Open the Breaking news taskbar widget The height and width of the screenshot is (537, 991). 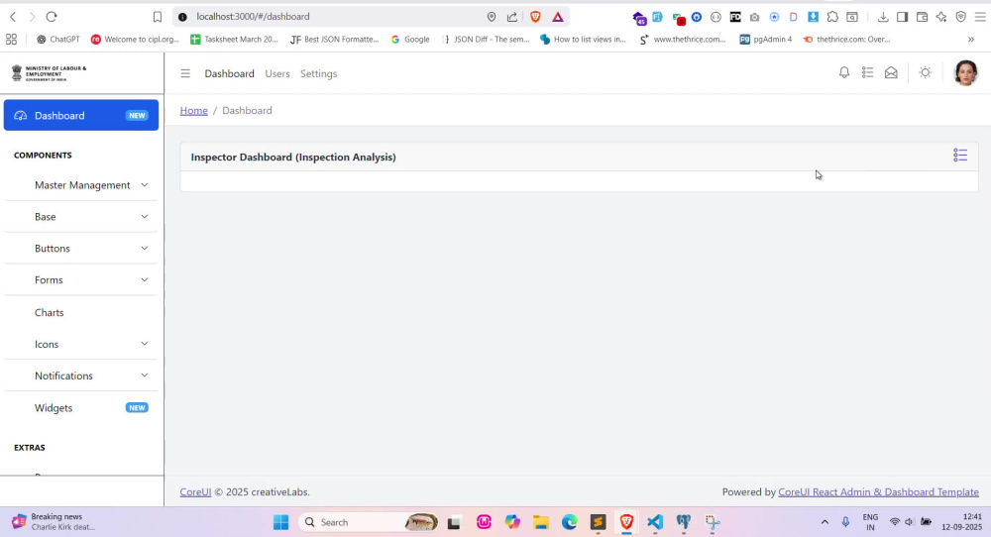54,522
